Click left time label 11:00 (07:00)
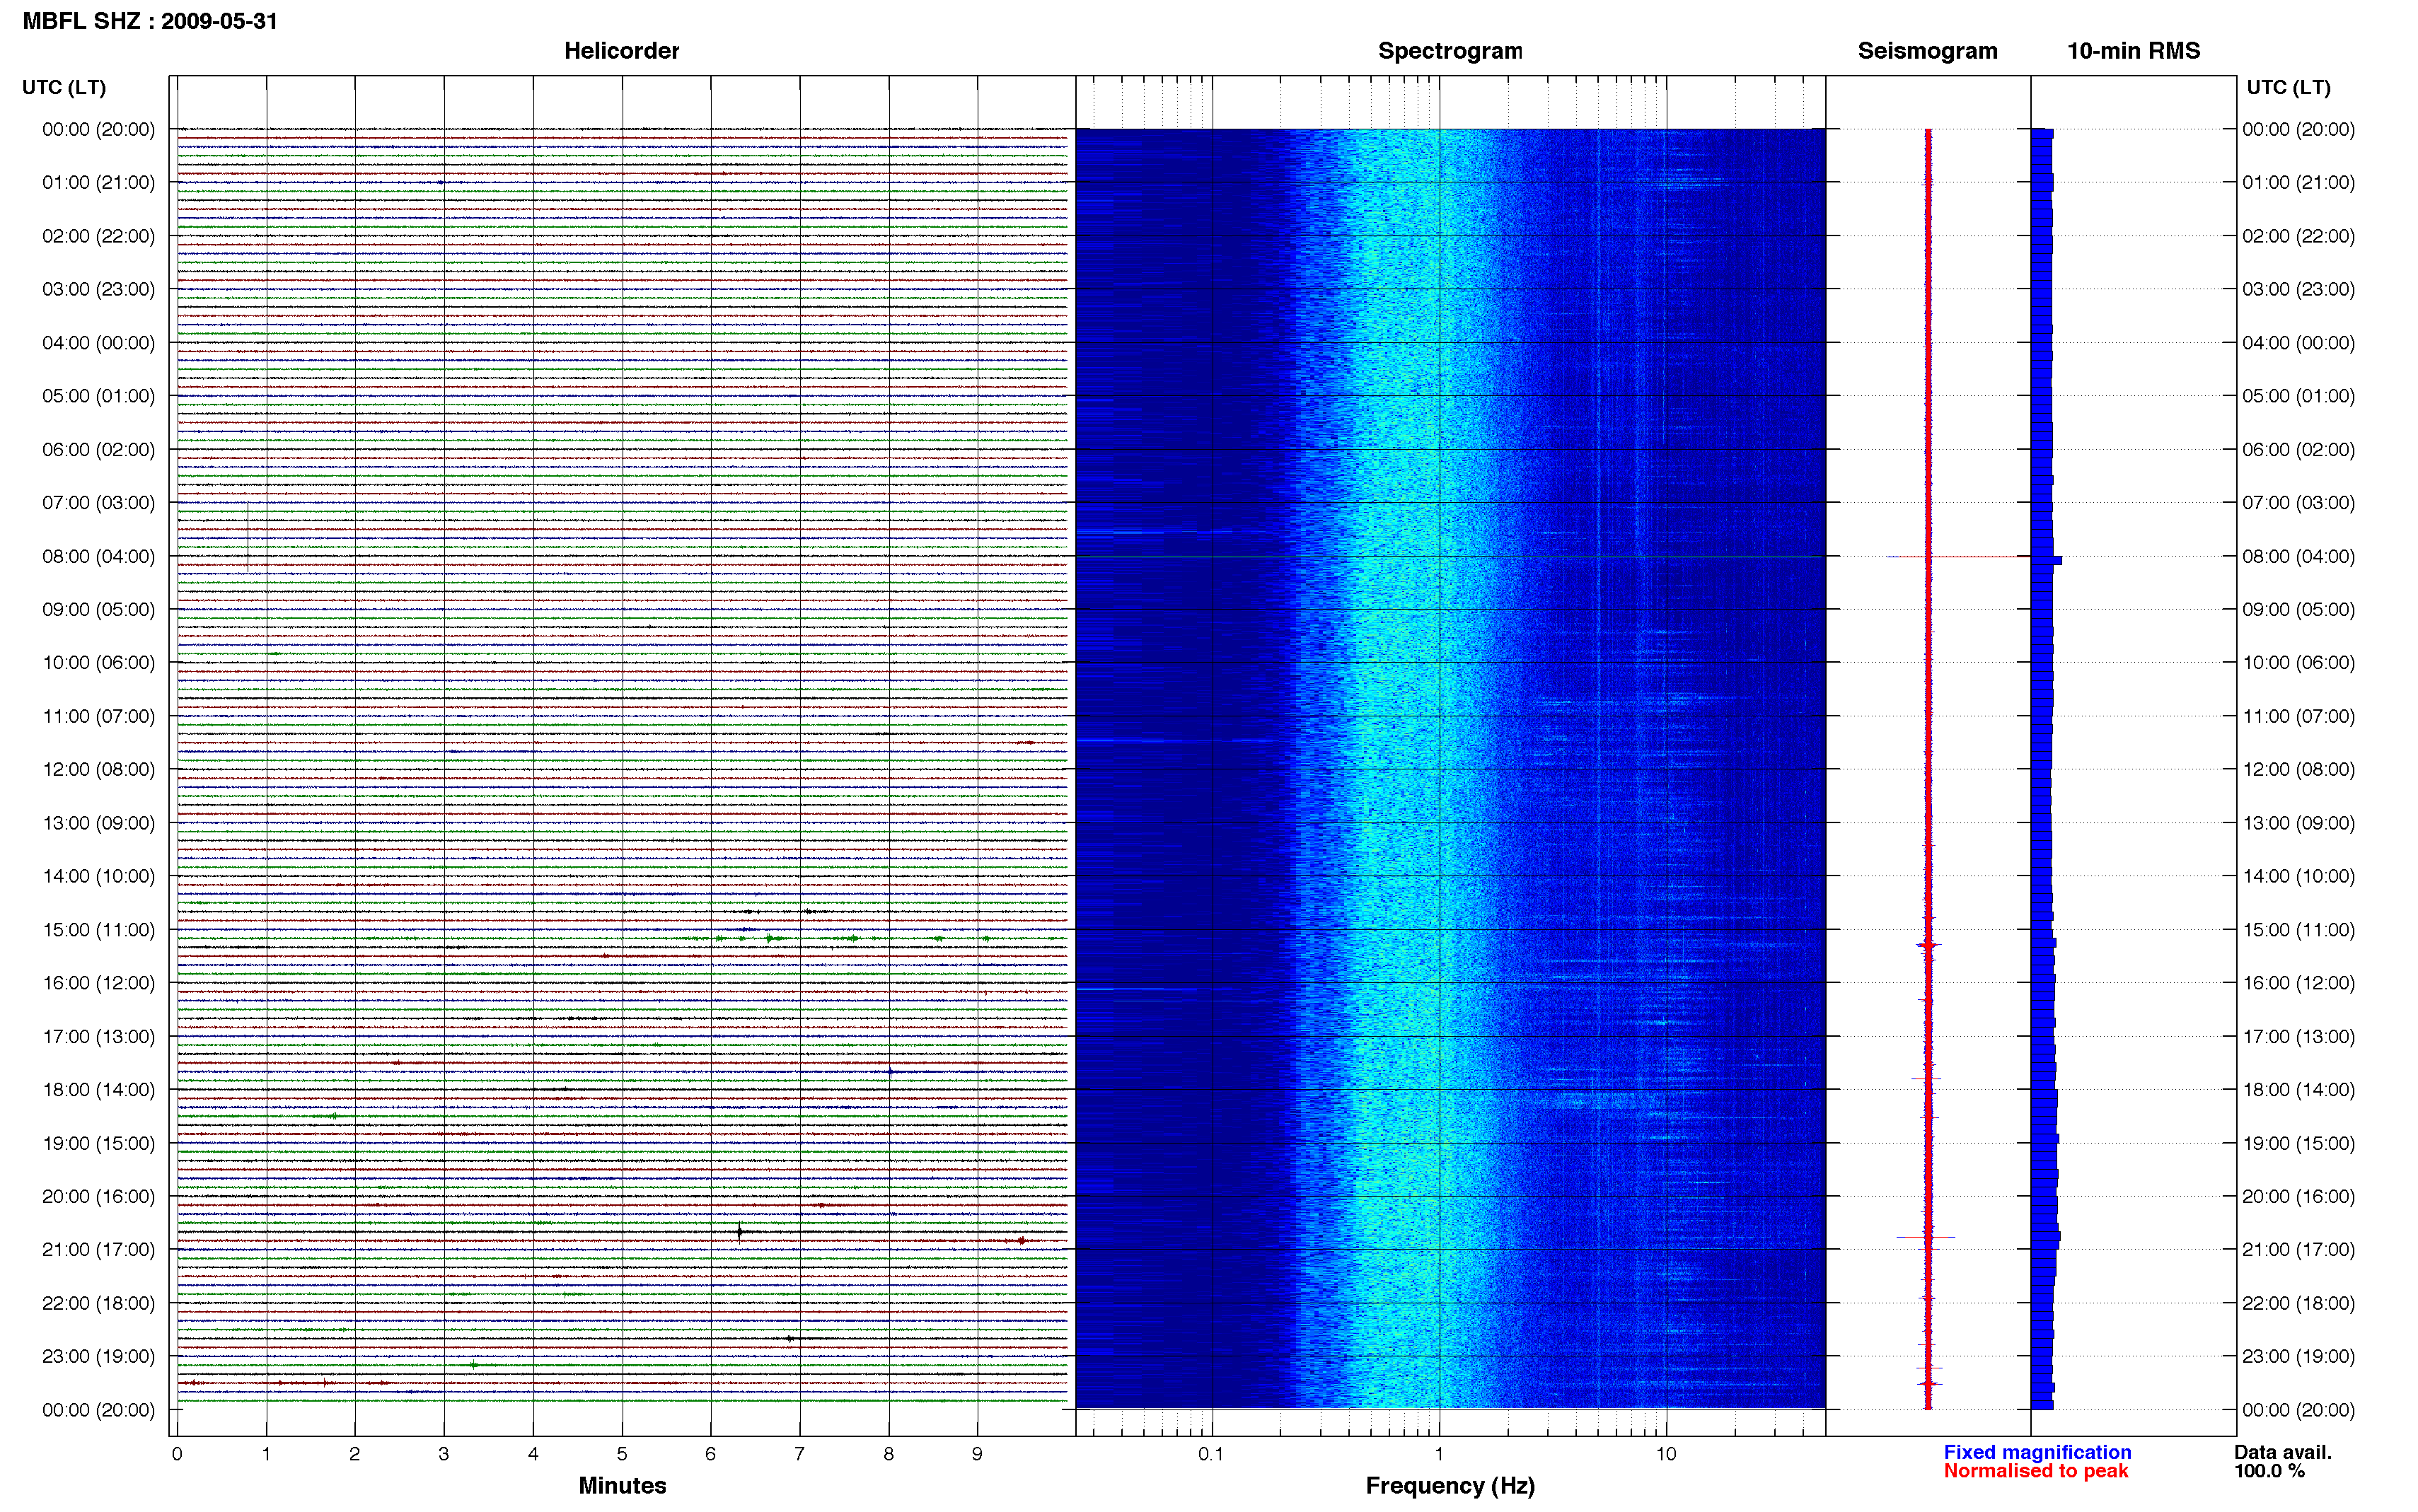 click(98, 716)
